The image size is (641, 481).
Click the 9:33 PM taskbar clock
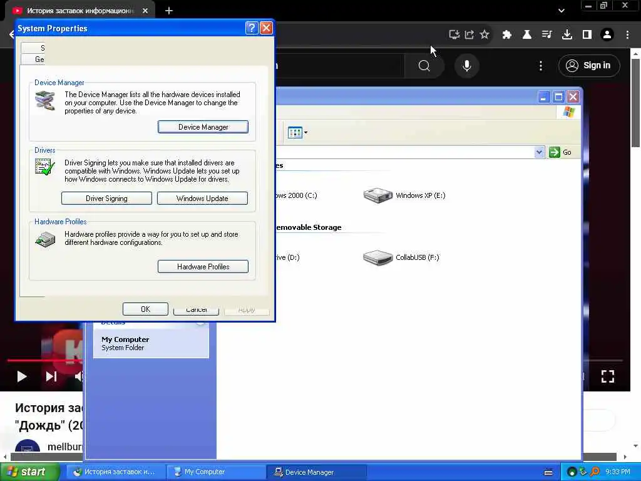click(x=618, y=472)
